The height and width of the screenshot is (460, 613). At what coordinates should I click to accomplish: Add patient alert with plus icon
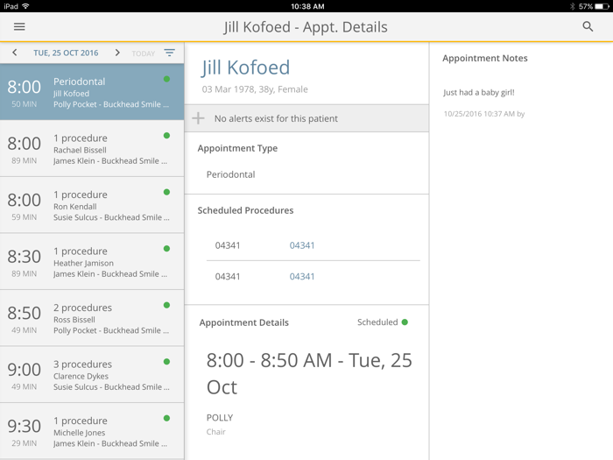199,118
